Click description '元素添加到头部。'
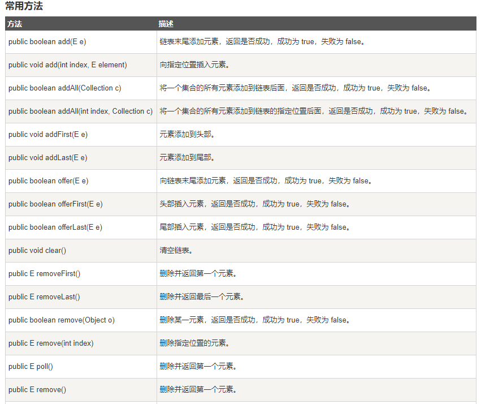Image resolution: width=481 pixels, height=404 pixels. (187, 135)
